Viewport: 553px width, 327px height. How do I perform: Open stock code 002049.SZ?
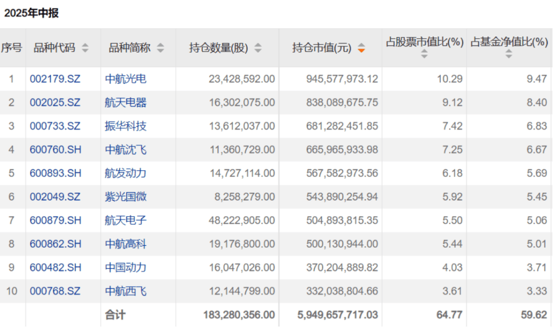55,197
